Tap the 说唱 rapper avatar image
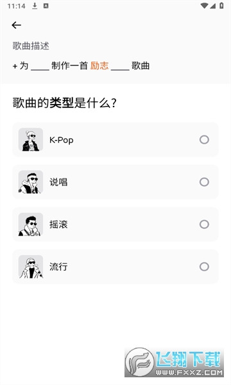The width and height of the screenshot is (231, 385). (x=31, y=182)
